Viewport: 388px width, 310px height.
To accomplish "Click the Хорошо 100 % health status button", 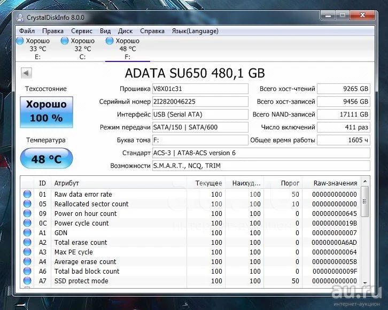I will point(46,111).
